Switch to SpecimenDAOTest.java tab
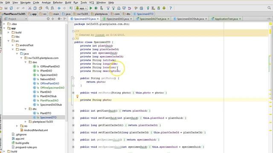The image size is (273, 153). (x=153, y=19)
